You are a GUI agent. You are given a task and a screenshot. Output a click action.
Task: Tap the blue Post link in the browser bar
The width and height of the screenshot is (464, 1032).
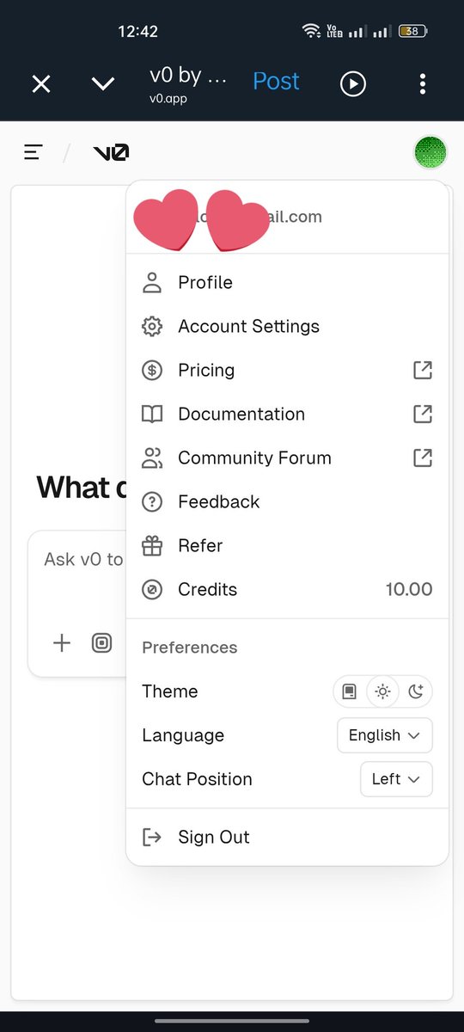[276, 82]
